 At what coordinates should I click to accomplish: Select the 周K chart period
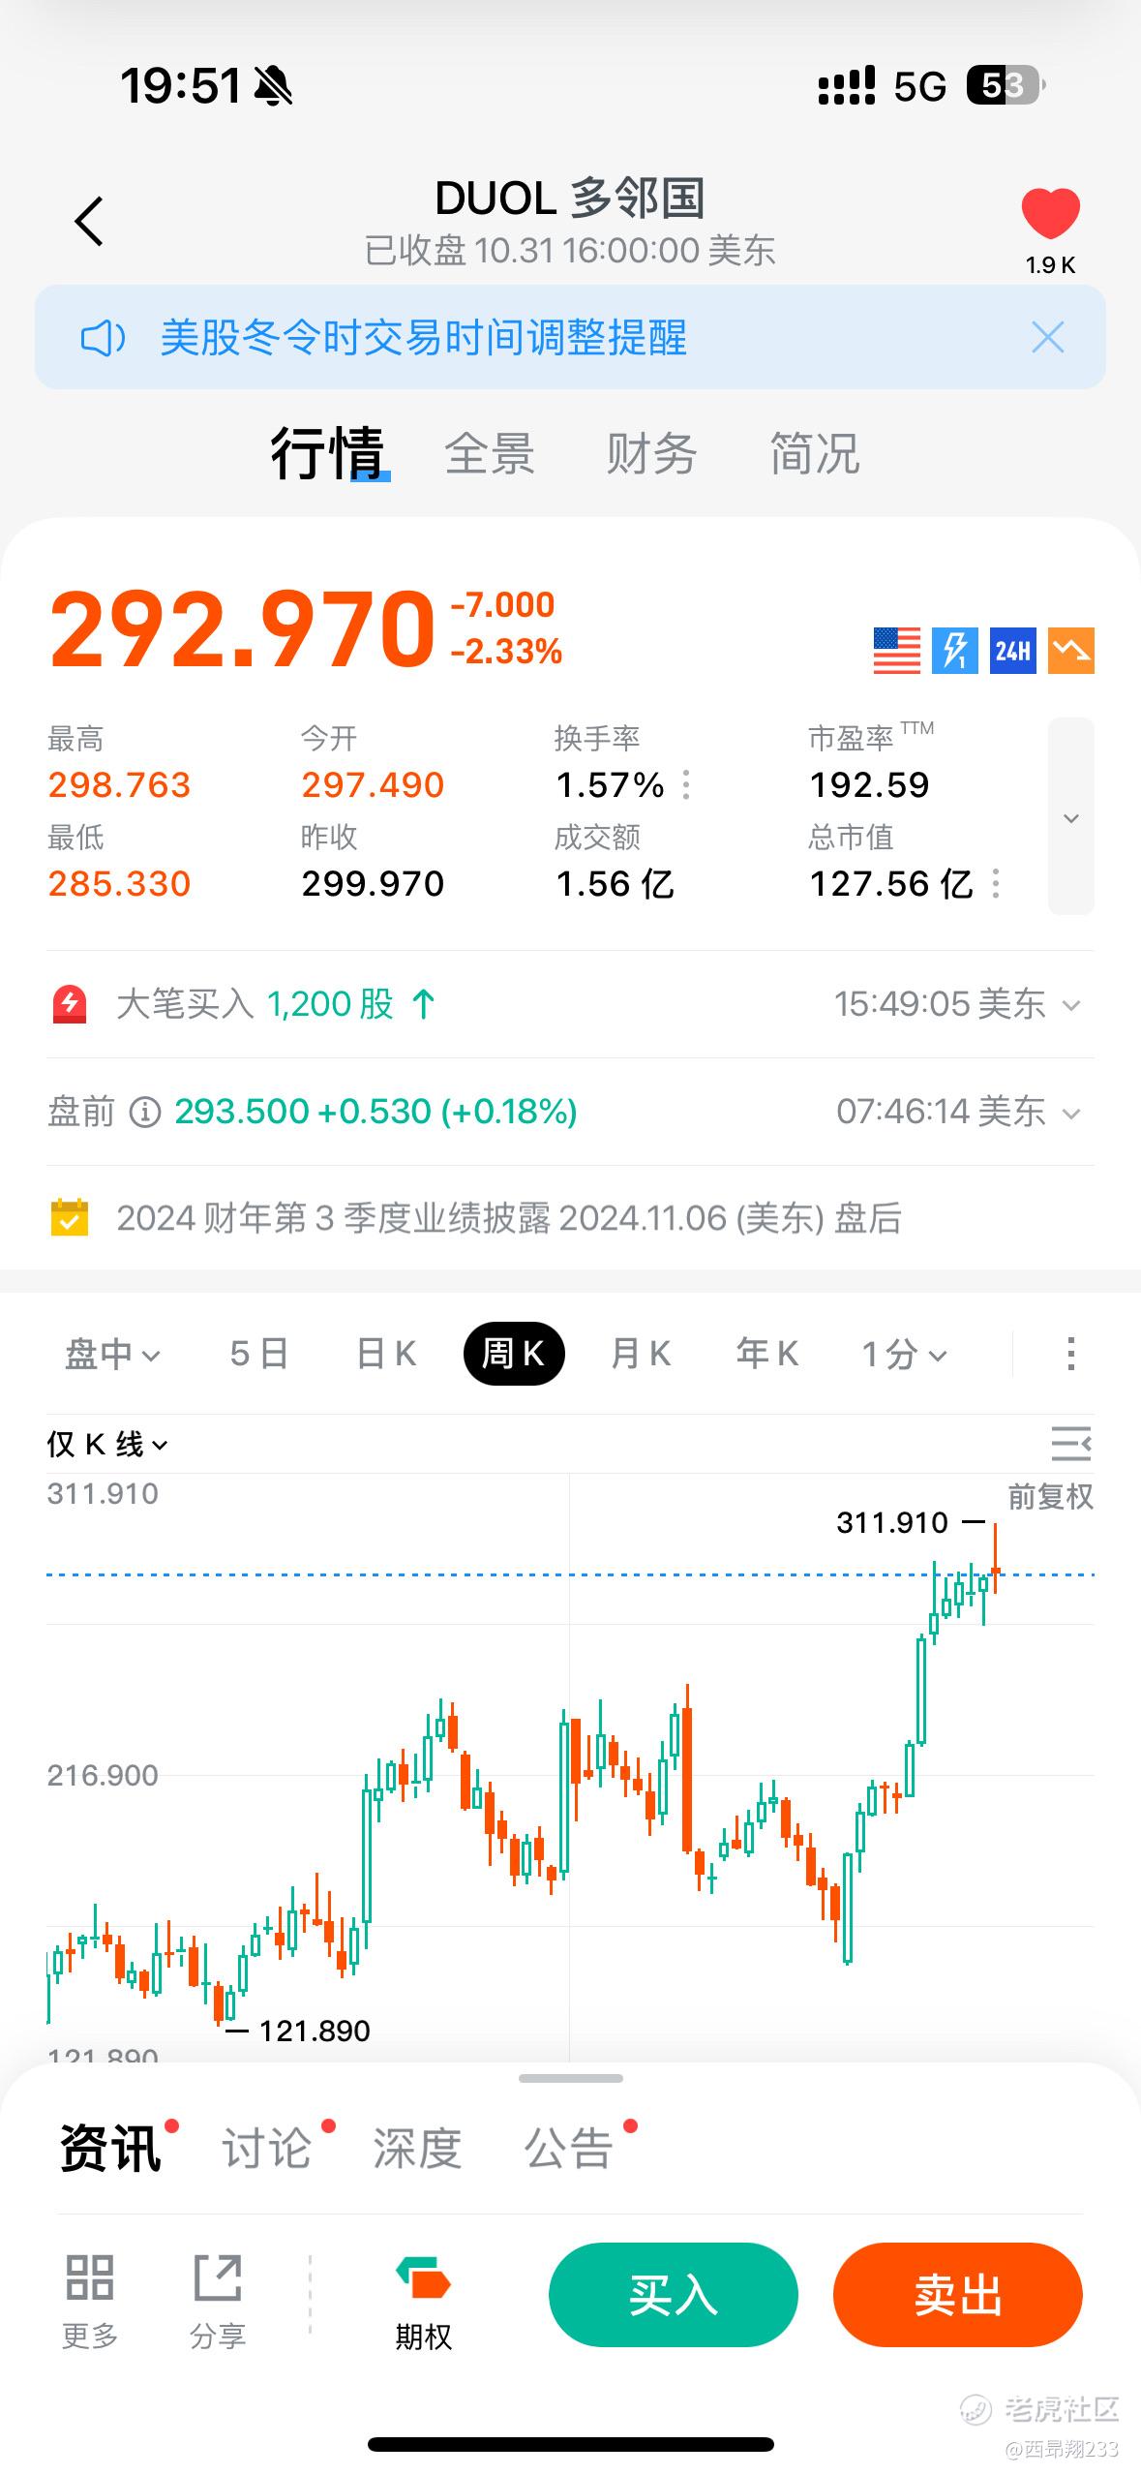514,1354
